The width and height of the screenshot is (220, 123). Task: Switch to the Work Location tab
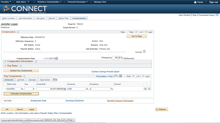click(8, 18)
